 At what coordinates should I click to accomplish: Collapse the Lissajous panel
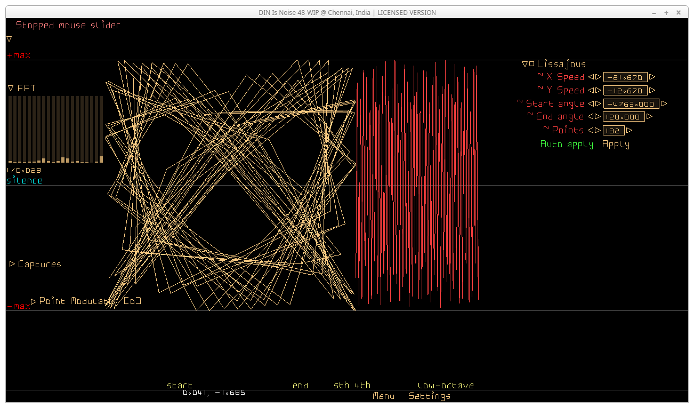pos(524,64)
